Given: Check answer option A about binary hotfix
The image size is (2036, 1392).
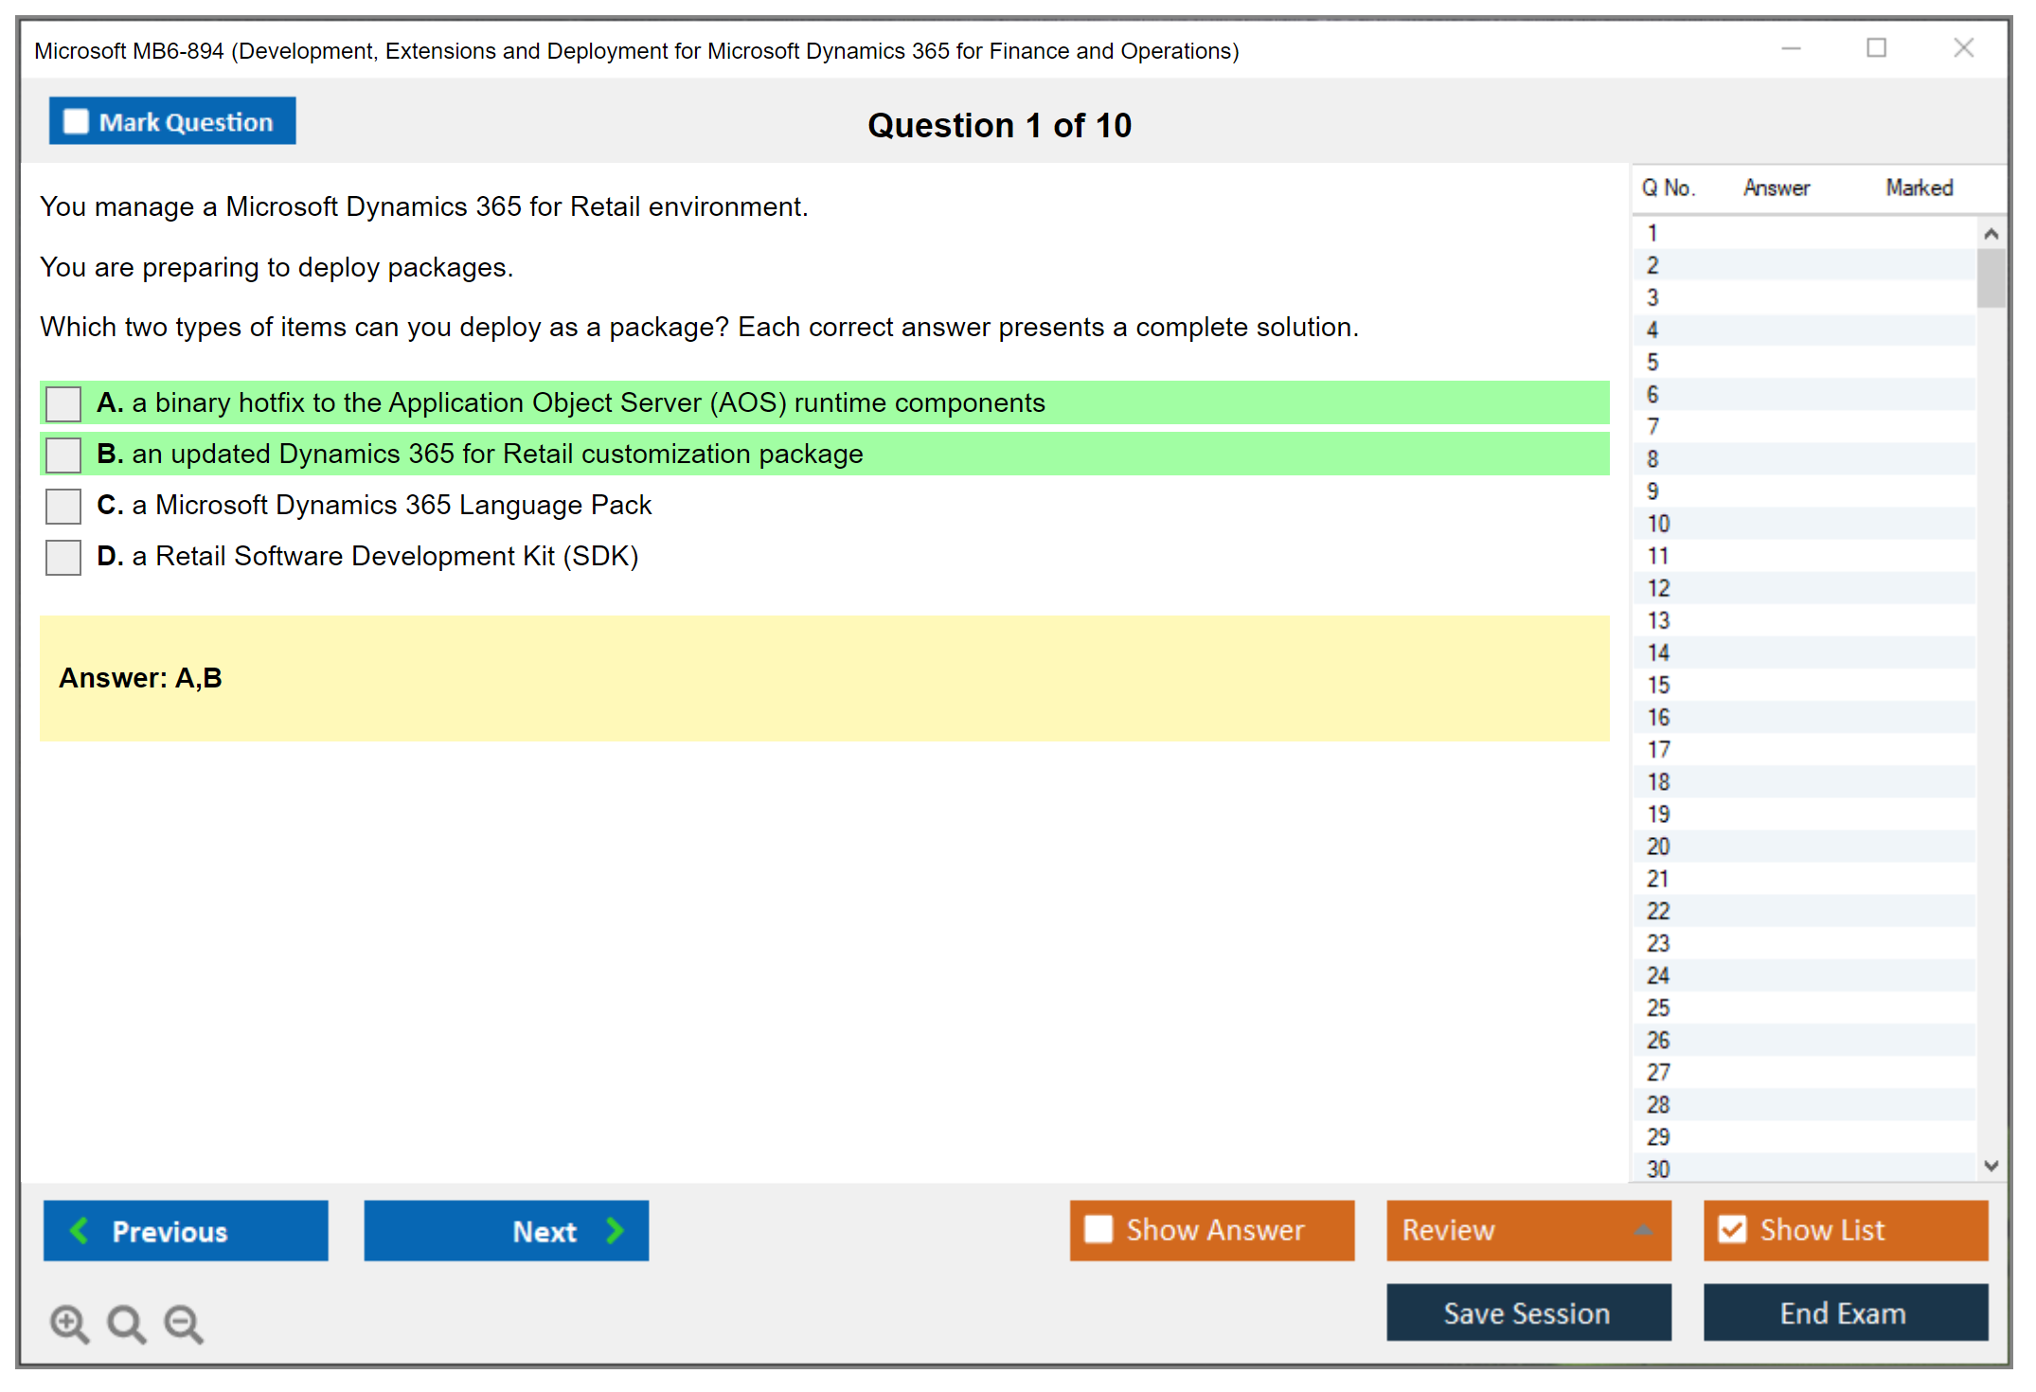Looking at the screenshot, I should tap(63, 403).
